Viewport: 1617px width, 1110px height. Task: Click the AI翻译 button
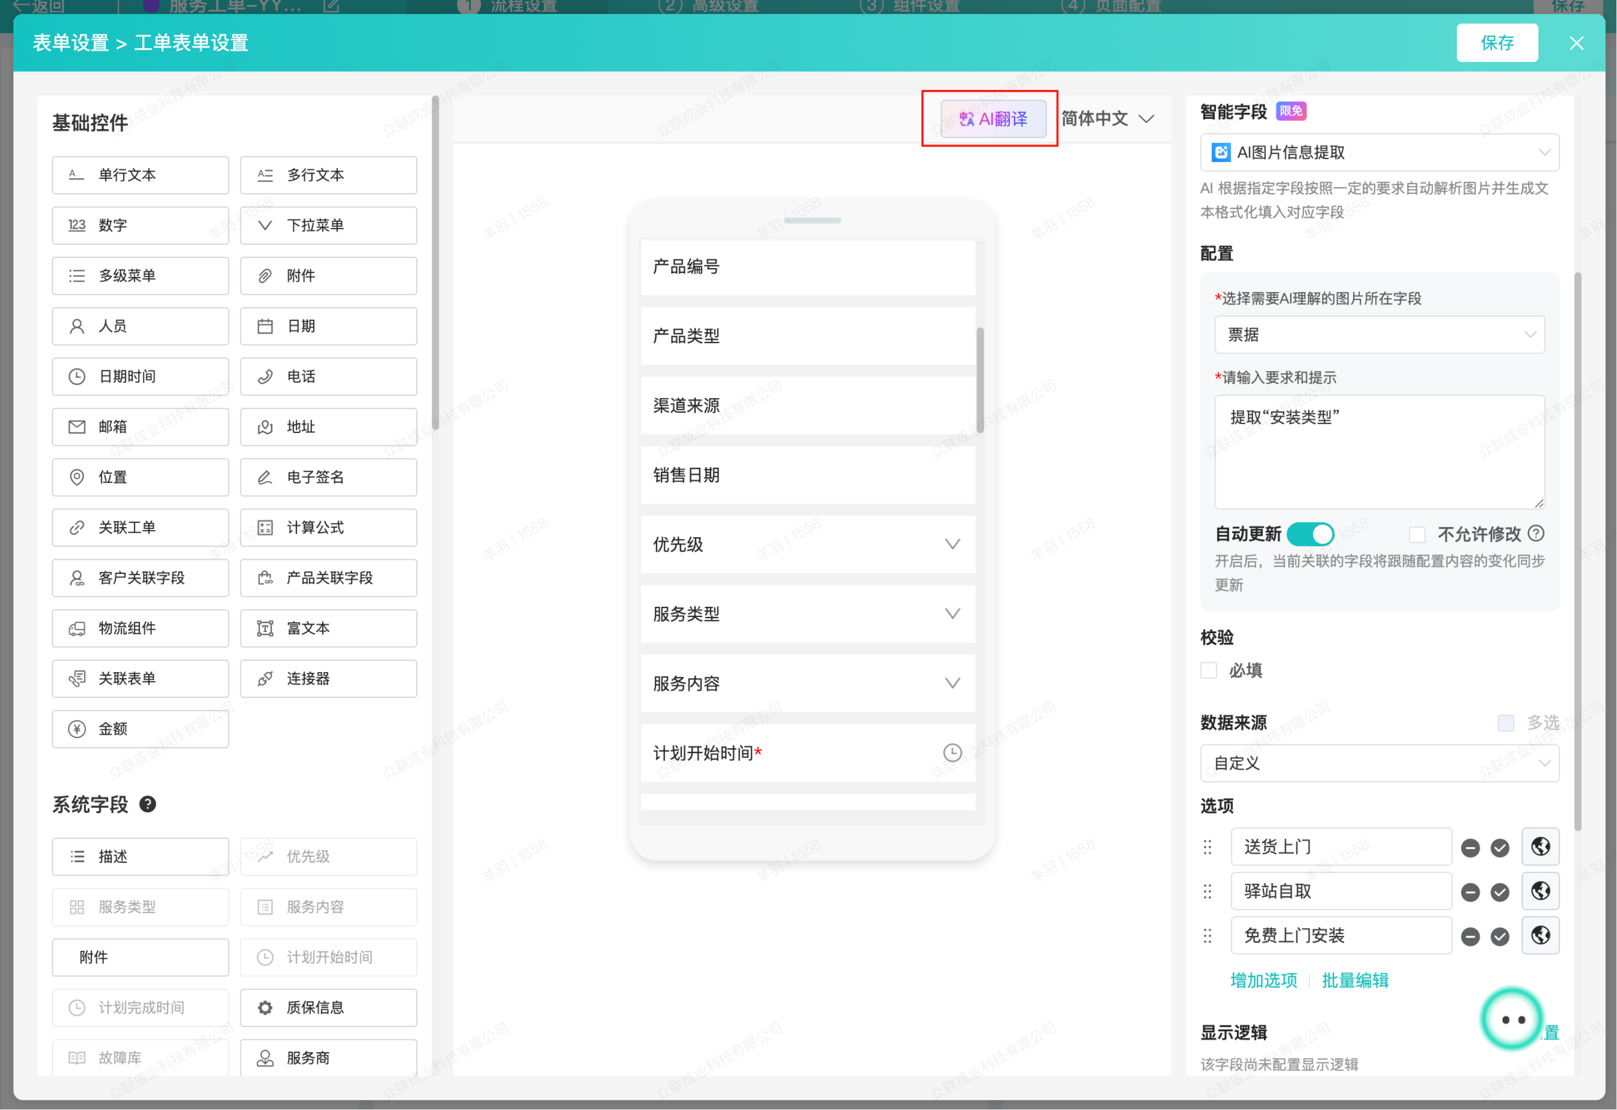pos(993,119)
